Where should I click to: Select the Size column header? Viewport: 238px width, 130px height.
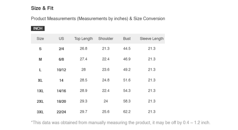(40, 39)
